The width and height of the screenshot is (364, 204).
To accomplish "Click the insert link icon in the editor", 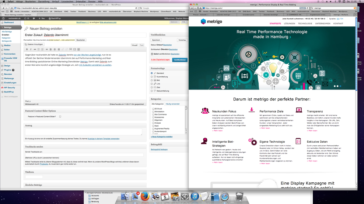I will (63, 49).
